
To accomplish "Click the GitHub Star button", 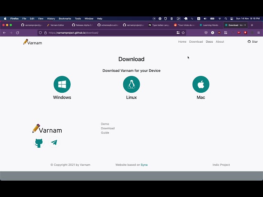I will pos(253,42).
